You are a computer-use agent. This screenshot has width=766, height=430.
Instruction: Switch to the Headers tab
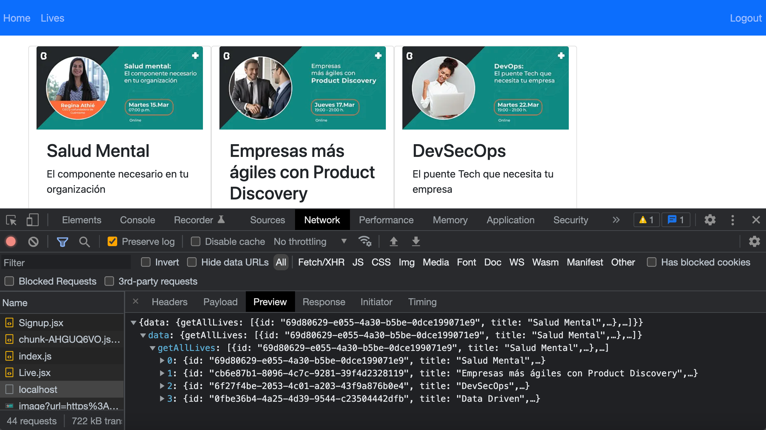coord(169,302)
